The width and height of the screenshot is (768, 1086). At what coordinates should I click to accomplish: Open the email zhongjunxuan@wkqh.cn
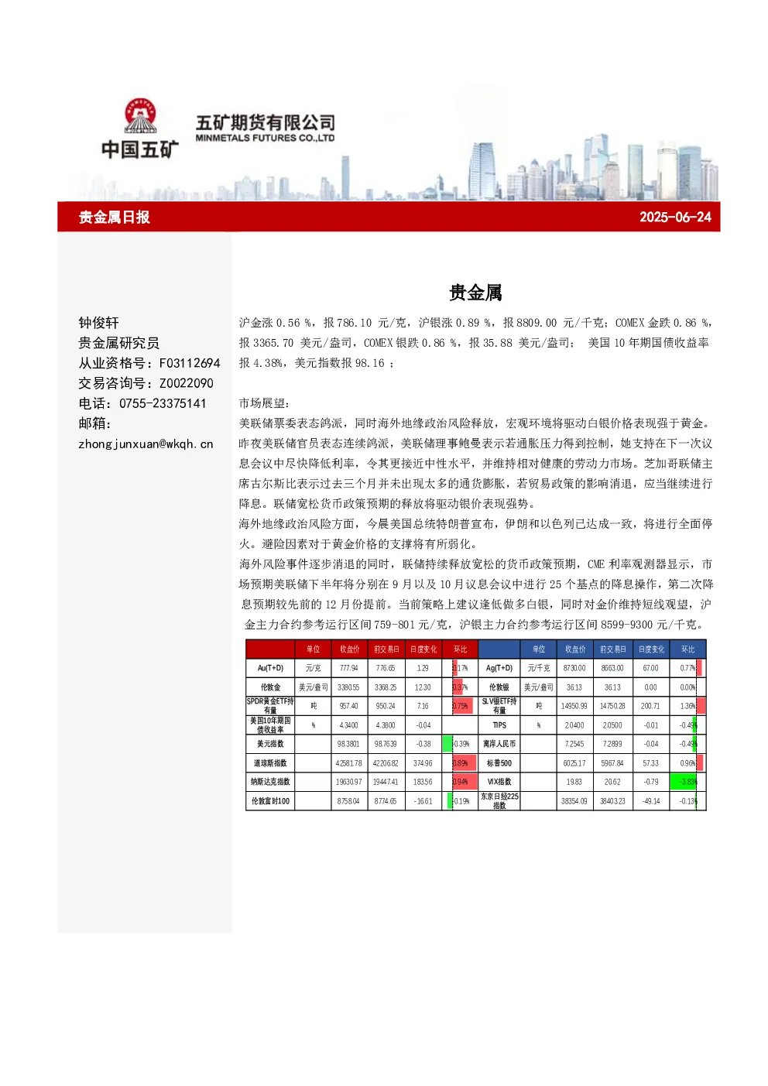click(146, 444)
